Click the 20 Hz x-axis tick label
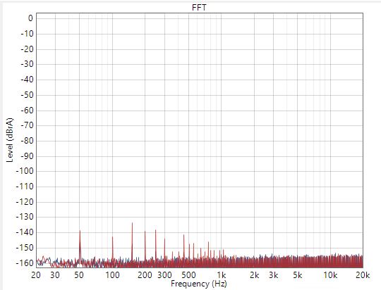Screen dimensions: 381x290 tap(36, 275)
